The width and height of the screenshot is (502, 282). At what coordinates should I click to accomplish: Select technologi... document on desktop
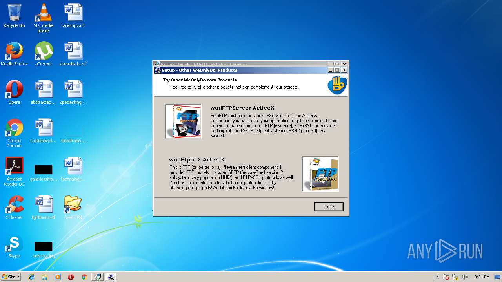coord(73,169)
